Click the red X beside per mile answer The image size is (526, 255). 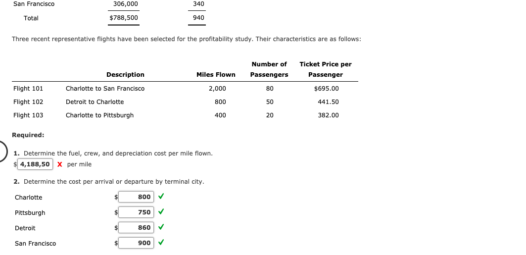60,164
